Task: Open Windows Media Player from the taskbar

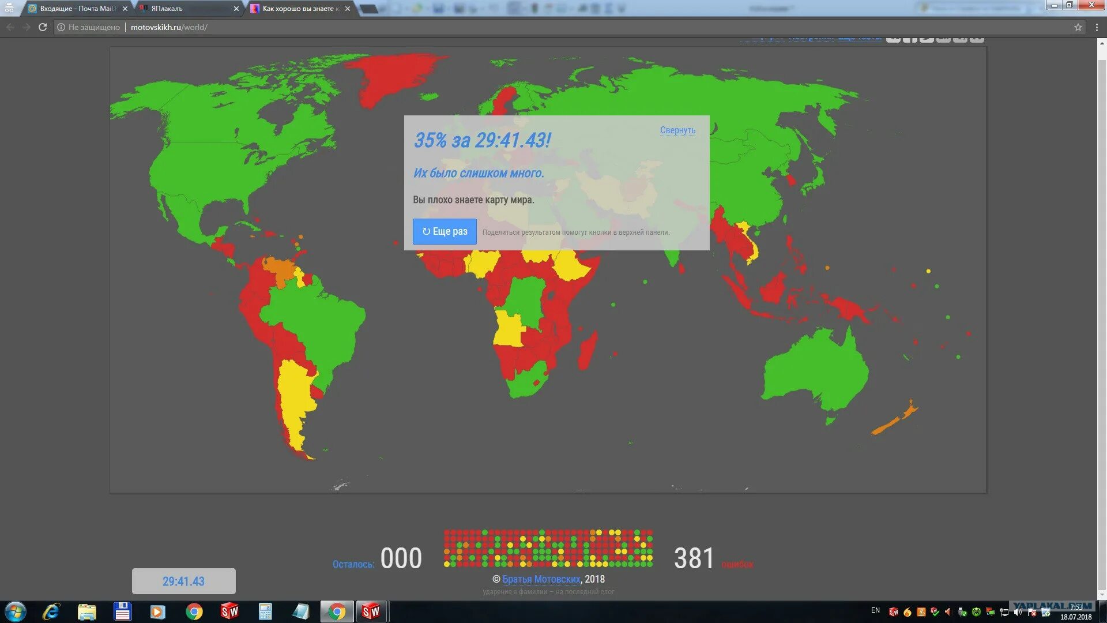Action: click(x=157, y=611)
